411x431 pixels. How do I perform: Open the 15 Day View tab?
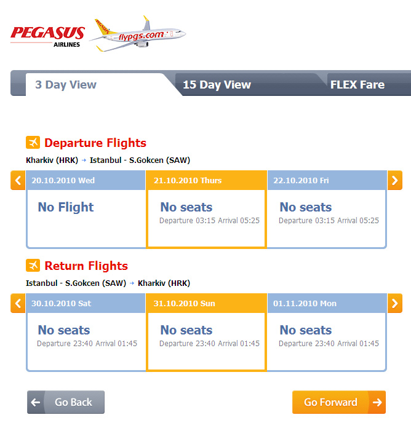(217, 85)
